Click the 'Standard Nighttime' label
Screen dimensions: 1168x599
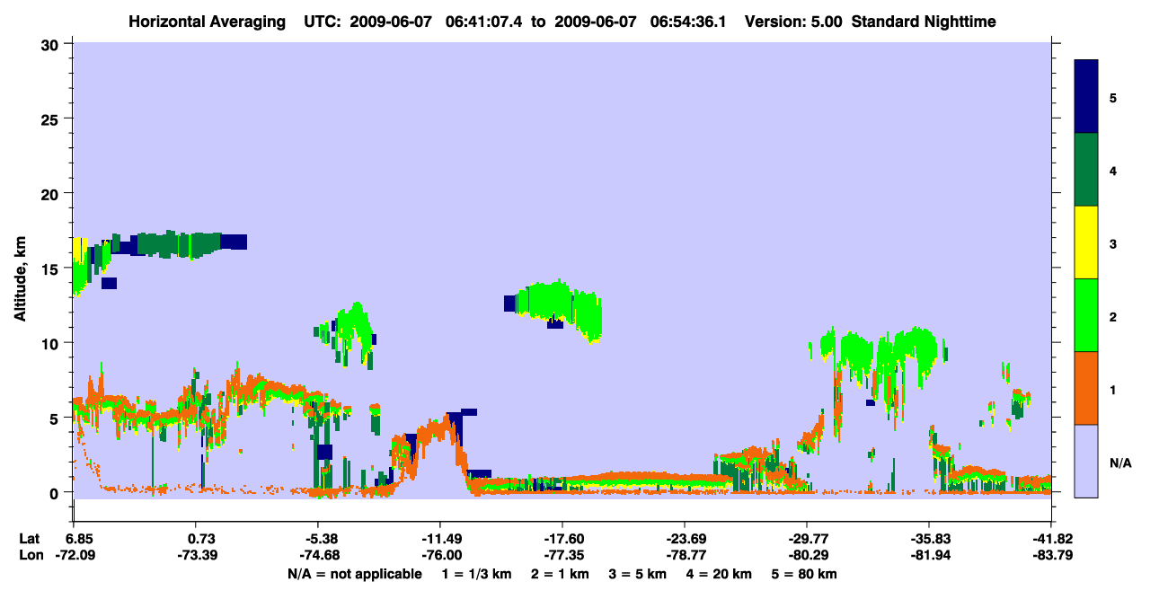[924, 21]
